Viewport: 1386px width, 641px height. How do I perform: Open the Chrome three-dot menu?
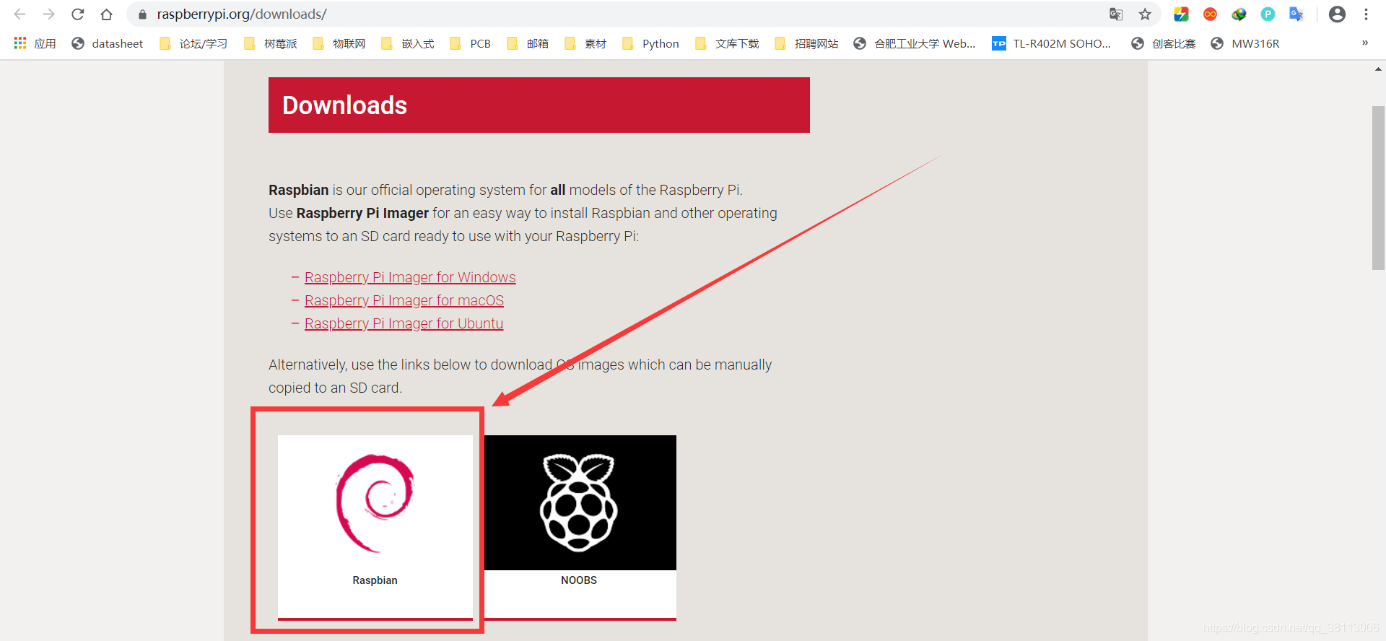1366,14
